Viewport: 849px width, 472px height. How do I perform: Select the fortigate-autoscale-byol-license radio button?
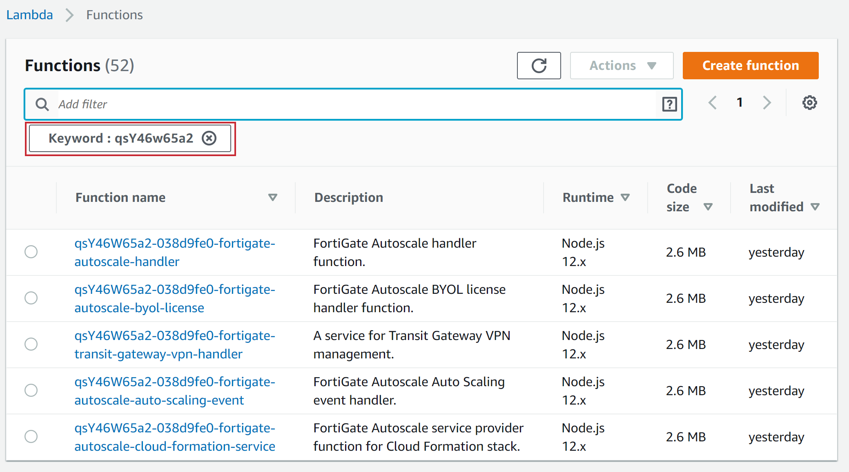click(x=31, y=298)
